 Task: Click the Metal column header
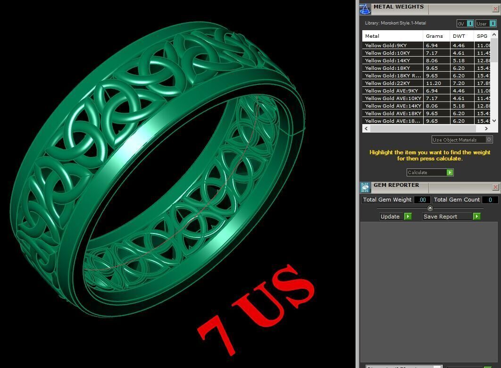tap(392, 36)
